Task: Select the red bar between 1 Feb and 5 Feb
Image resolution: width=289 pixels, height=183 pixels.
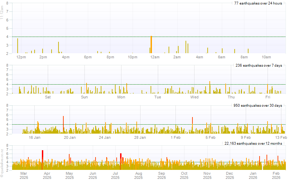Action: (x=192, y=125)
